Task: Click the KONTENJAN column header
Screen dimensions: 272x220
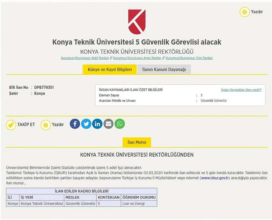Action: pyautogui.click(x=109, y=197)
